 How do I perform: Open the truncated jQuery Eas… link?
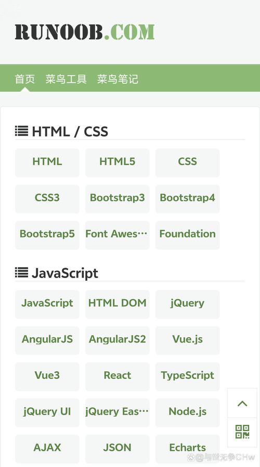tap(117, 412)
